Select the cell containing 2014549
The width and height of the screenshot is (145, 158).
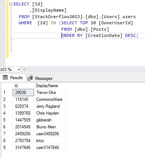tap(23, 127)
